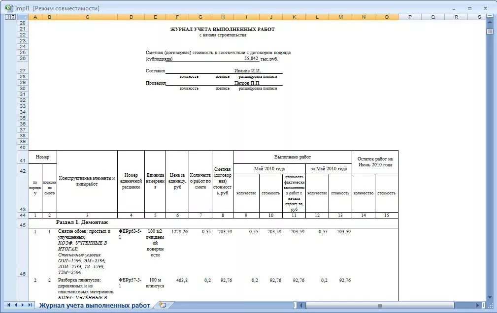The width and height of the screenshot is (497, 313).
Task: Select column C header
Action: [87, 17]
